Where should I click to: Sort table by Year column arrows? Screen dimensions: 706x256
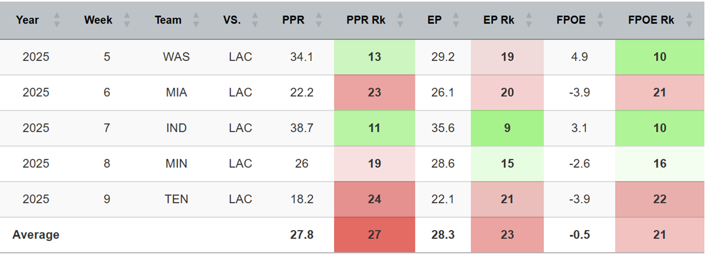pos(57,20)
